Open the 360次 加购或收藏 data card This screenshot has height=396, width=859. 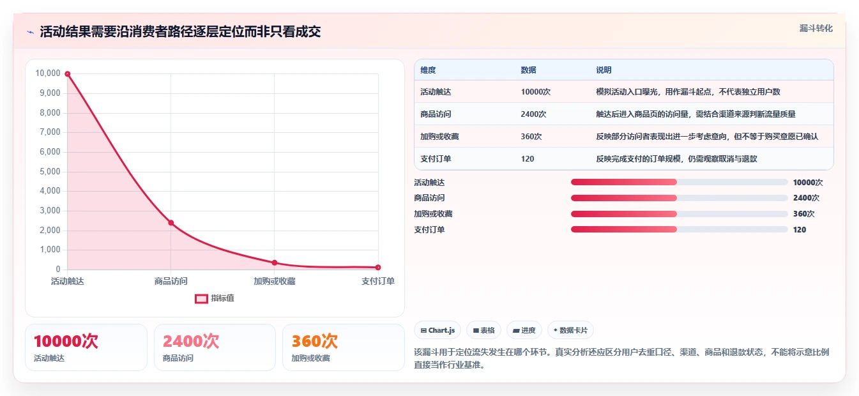point(344,347)
